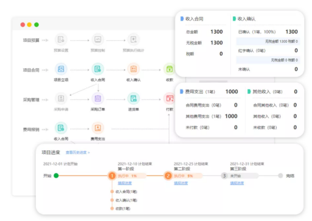Click the 未确认 row
This screenshot has height=221, width=312.
(268, 69)
